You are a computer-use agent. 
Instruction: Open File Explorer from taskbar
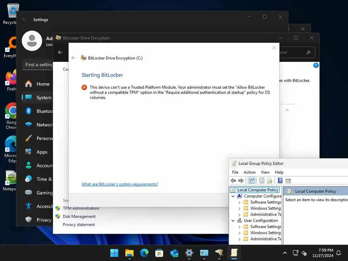click(x=129, y=253)
